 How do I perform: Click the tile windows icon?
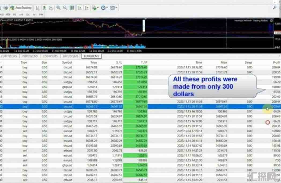[72, 8]
